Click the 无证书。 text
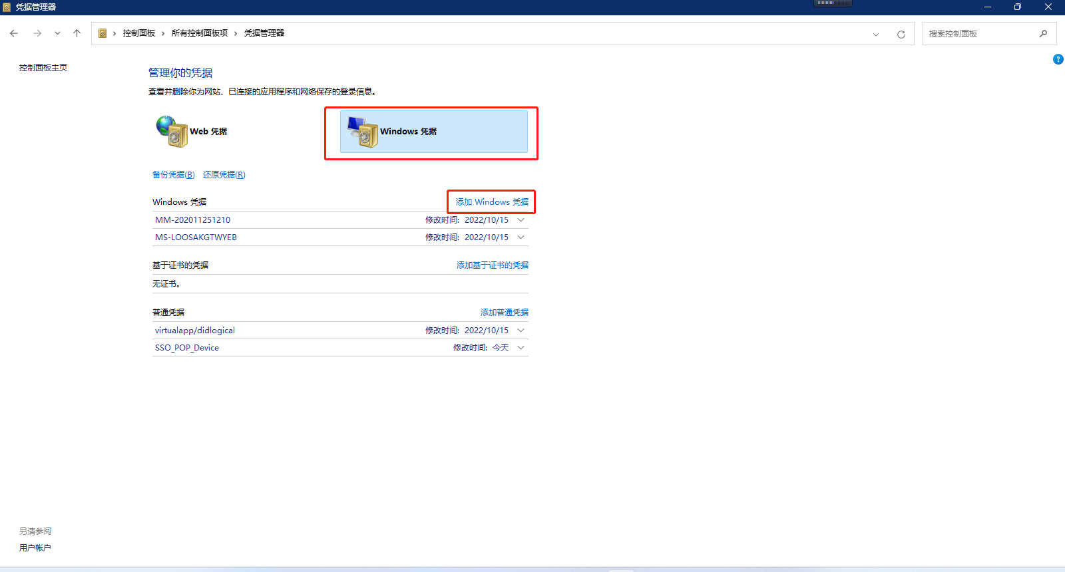The image size is (1065, 572). coord(166,284)
